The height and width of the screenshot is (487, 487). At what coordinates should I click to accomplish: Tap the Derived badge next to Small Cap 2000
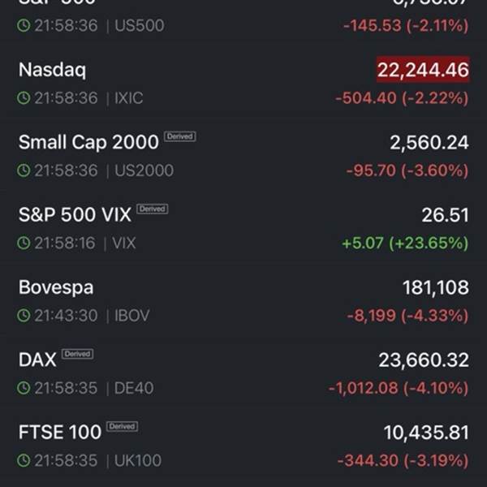[x=179, y=136]
